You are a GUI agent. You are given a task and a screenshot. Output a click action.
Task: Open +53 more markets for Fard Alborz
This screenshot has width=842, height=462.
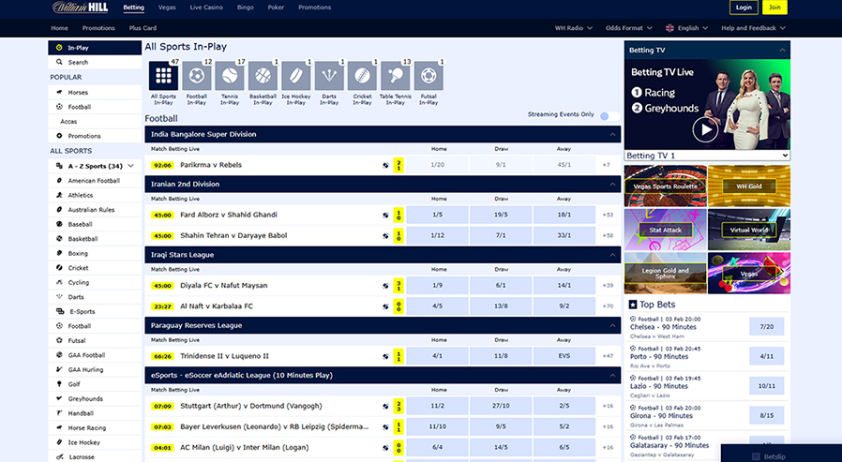(x=608, y=215)
